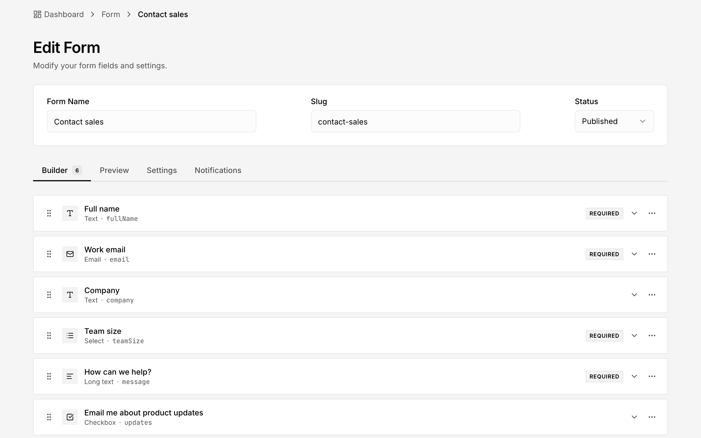Click the checkbox icon for product updates field
Screen dimensions: 701x438
pos(70,417)
